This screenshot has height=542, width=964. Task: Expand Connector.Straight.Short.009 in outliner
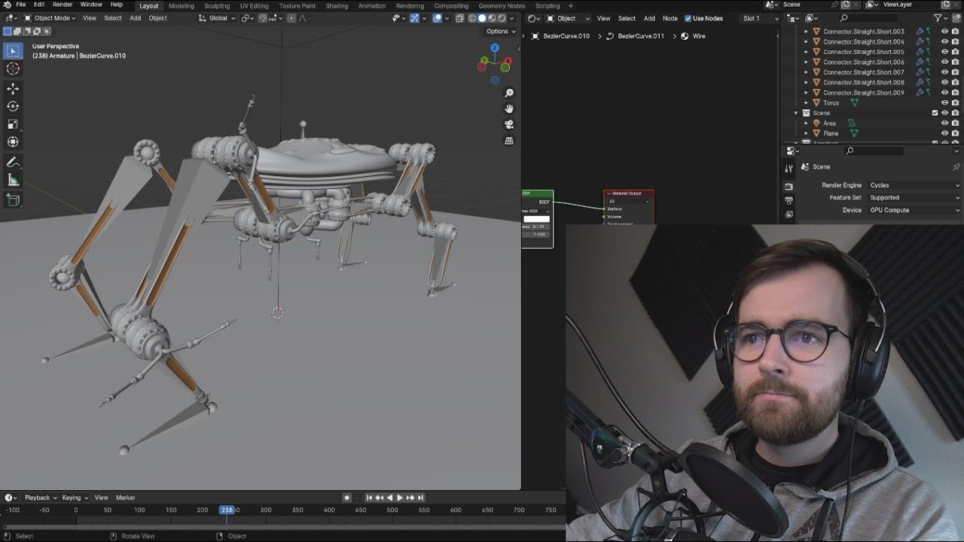click(807, 93)
